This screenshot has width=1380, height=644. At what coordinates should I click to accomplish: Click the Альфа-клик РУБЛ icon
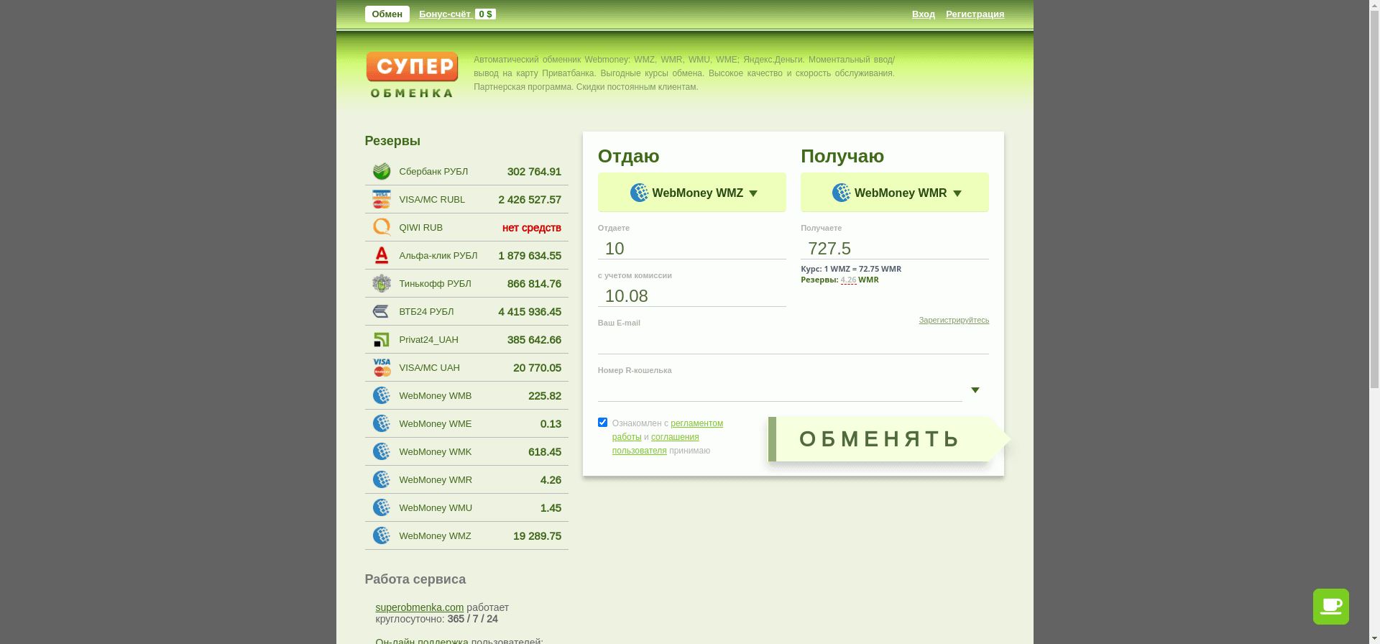[x=382, y=255]
